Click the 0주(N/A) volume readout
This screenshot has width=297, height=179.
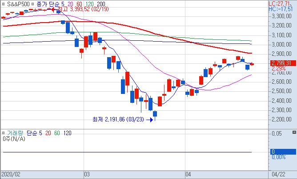point(14,139)
